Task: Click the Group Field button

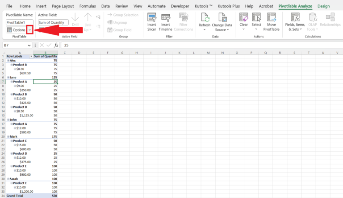Action: (119, 30)
